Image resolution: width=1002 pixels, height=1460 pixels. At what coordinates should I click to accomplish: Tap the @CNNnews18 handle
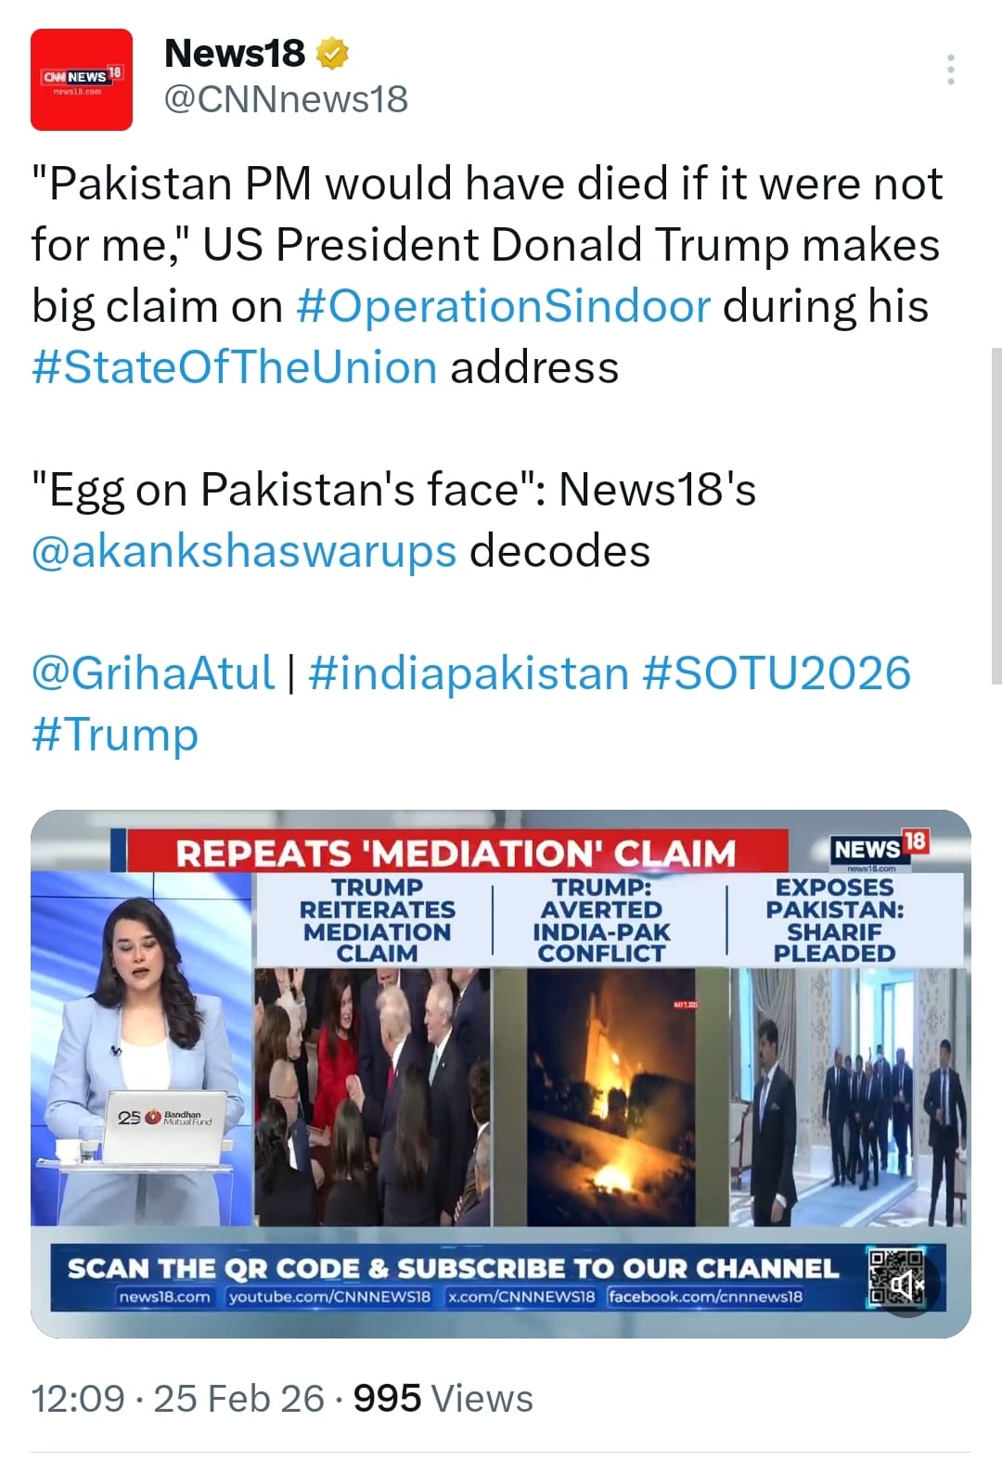pyautogui.click(x=286, y=99)
